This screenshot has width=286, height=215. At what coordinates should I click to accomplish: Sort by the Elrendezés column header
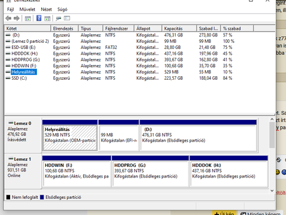coord(64,29)
